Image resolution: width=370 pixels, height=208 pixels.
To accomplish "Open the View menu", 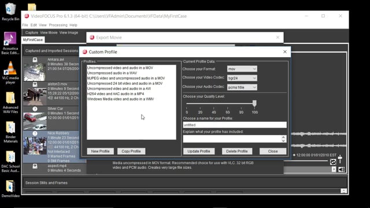I will [x=43, y=25].
